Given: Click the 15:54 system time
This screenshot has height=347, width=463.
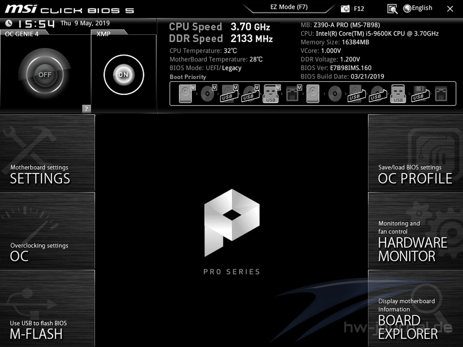Looking at the screenshot, I should [37, 24].
